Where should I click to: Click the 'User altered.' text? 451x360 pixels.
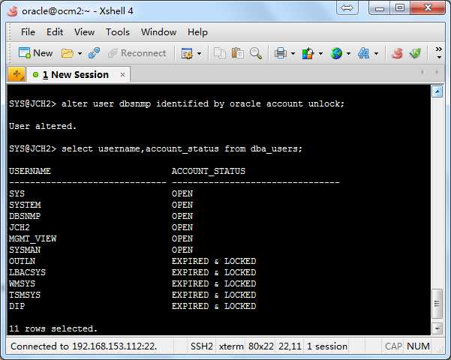(43, 126)
